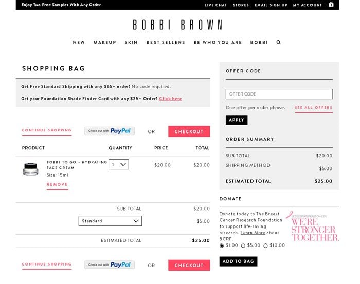360x284 pixels.
Task: Add the donation to bag
Action: coord(238,261)
